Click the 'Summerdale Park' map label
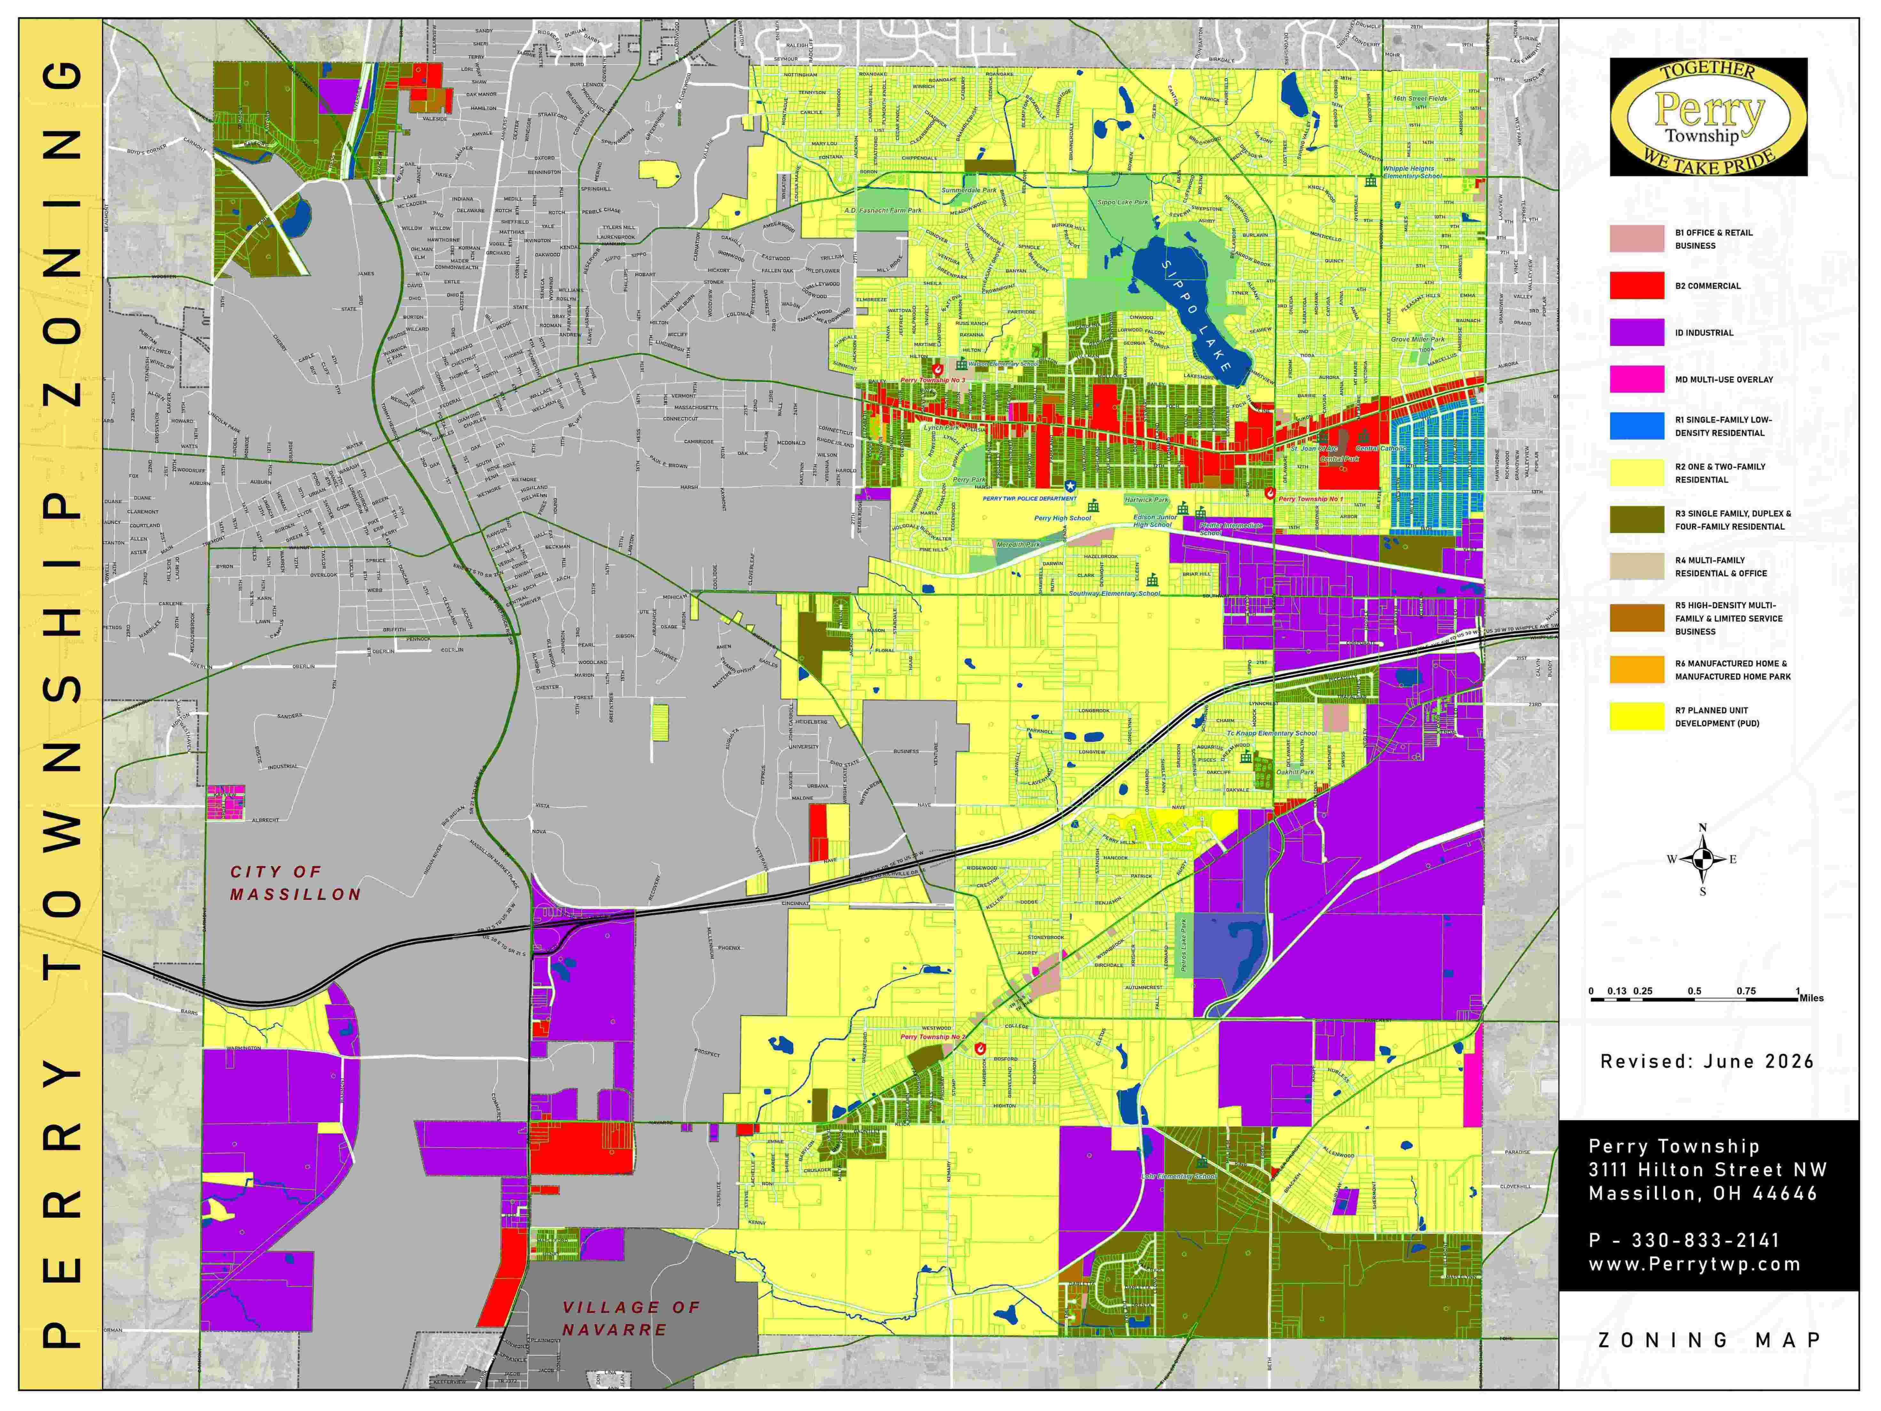This screenshot has height=1411, width=1881. [969, 191]
